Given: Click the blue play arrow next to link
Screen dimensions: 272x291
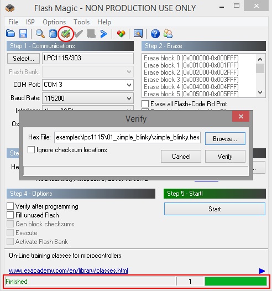Looking at the screenshot, I should tap(262, 271).
